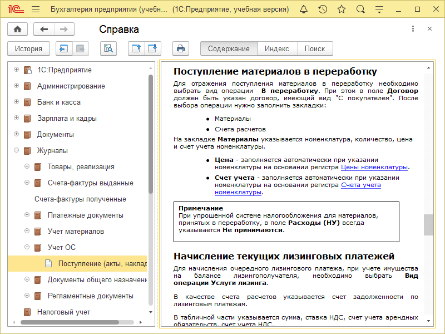Viewport: 445px width, 334px height.
Task: Switch to the Поиск tab
Action: click(x=315, y=48)
